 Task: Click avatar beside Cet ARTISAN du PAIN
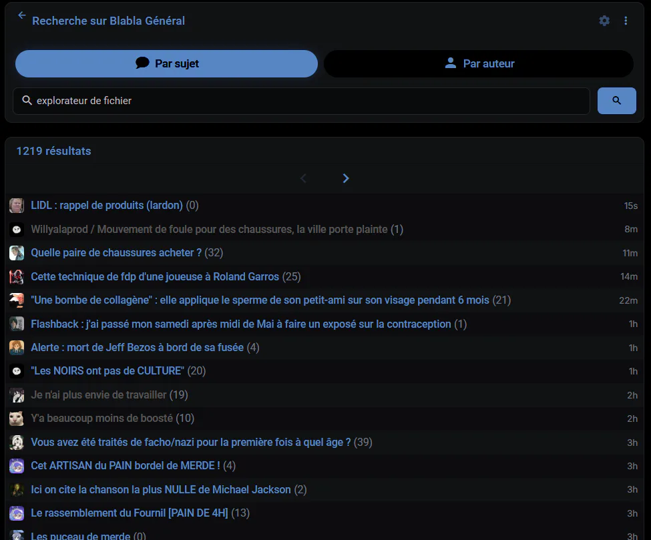(17, 466)
